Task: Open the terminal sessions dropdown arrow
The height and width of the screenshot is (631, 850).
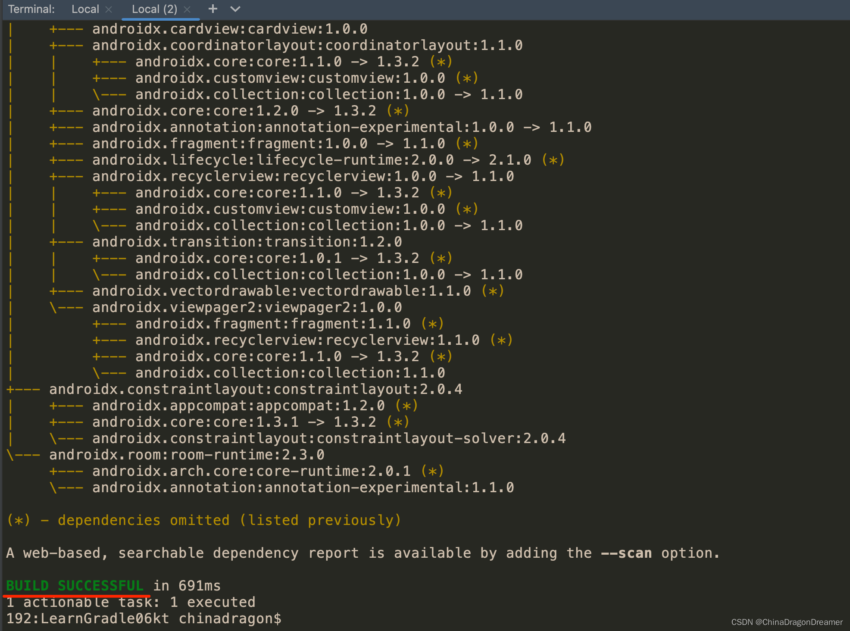Action: [x=235, y=9]
